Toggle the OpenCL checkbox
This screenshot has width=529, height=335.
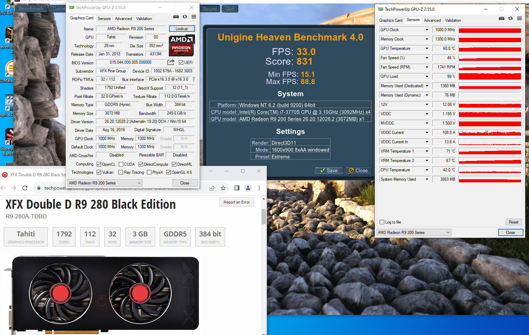click(99, 164)
